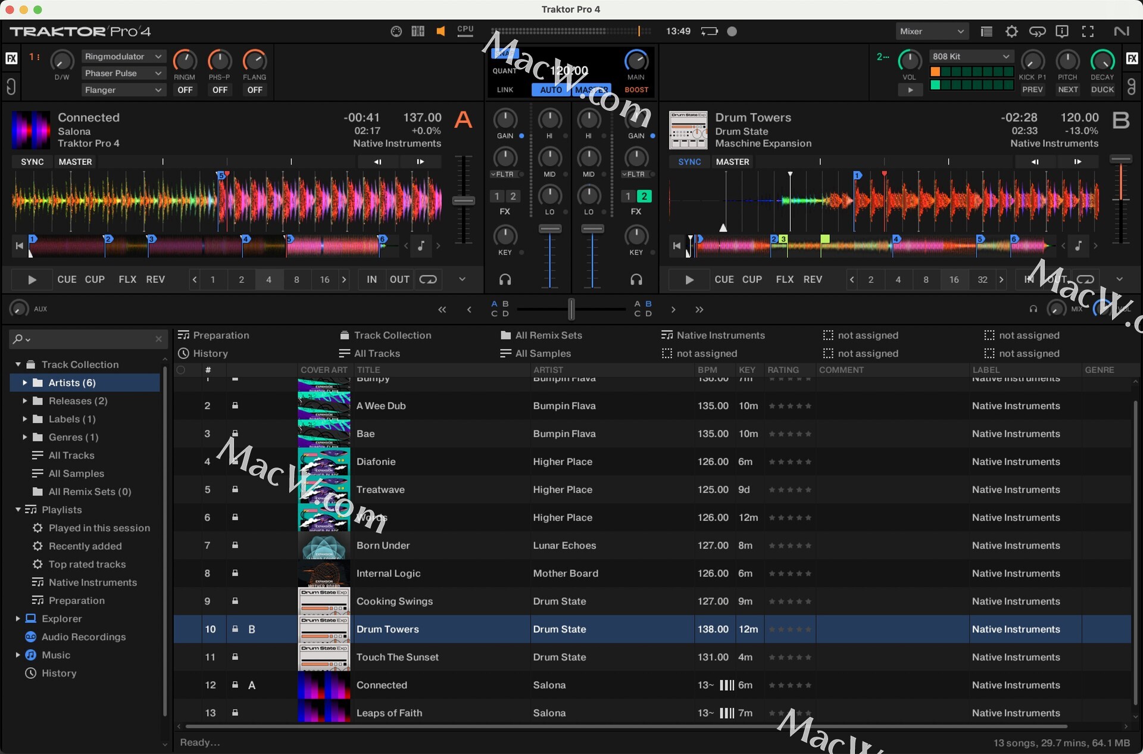This screenshot has height=754, width=1143.
Task: Open the Track Collection favorite
Action: point(385,335)
